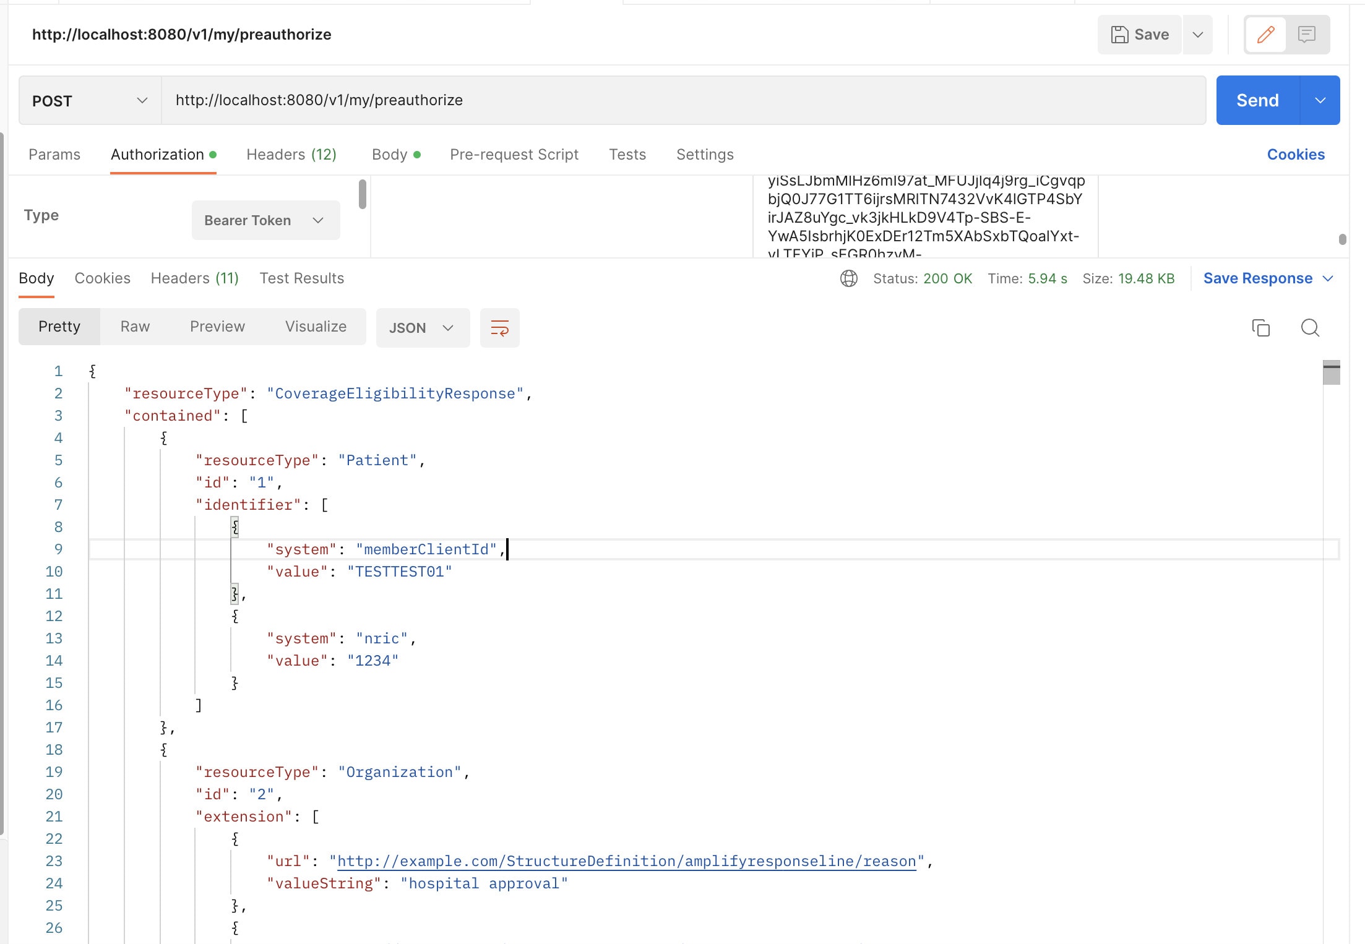Select the Authorization tab
This screenshot has height=944, width=1365.
163,155
